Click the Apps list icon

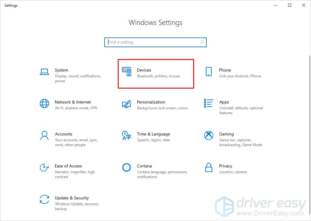(x=208, y=103)
